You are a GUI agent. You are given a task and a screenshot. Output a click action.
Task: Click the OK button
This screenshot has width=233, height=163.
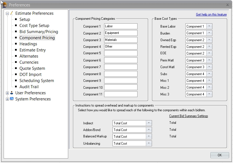tap(220, 155)
